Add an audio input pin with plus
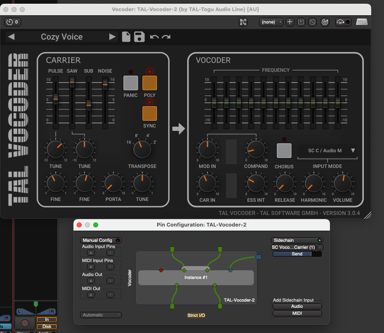Viewport: 384px width, 333px height. pos(91,253)
